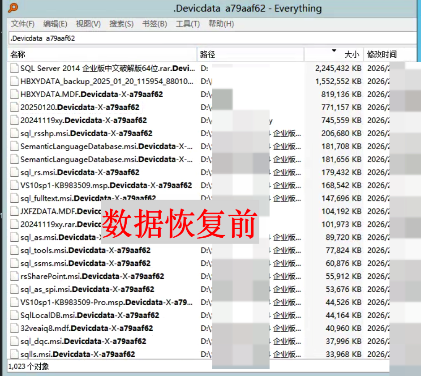Sort by the 大小 column header
Screen dimensions: 421x376
tap(334, 55)
